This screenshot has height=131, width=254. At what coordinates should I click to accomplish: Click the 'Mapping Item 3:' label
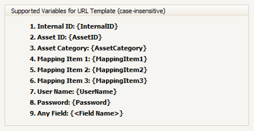(x=64, y=81)
